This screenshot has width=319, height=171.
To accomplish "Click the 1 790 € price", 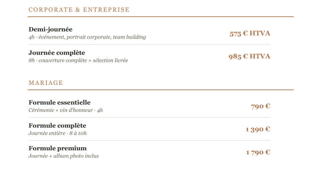I will (258, 152).
